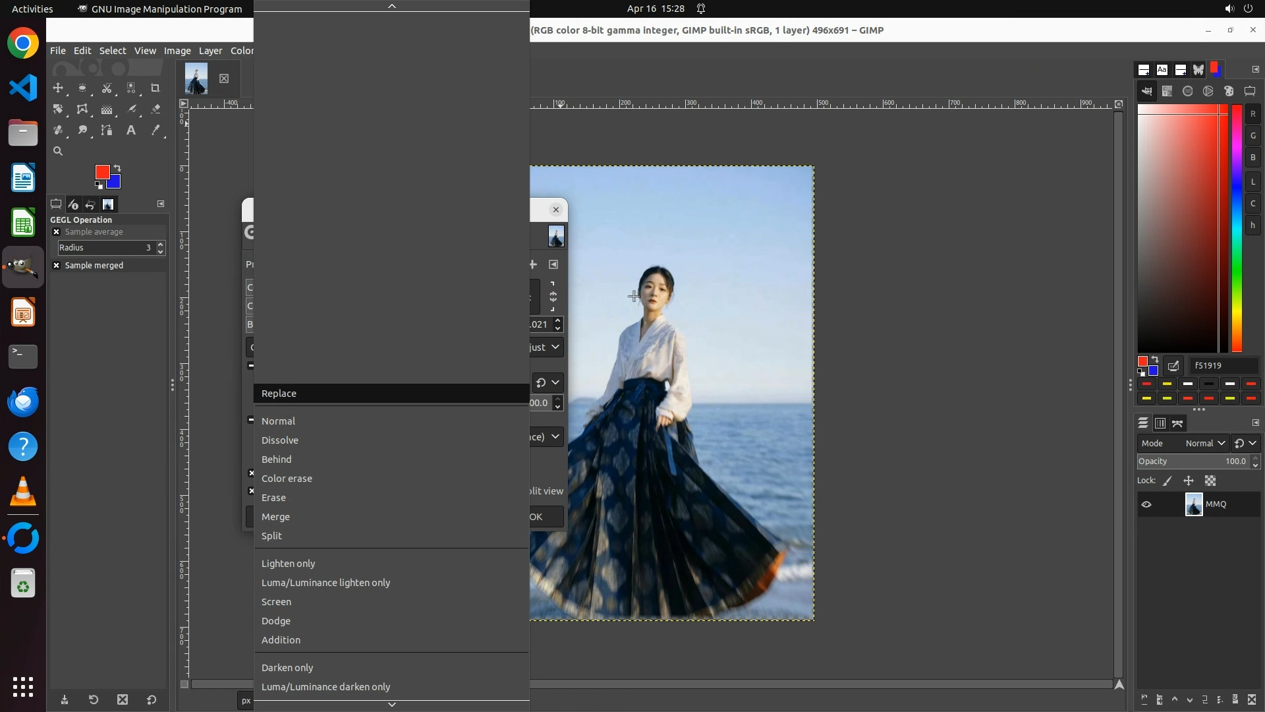This screenshot has height=712, width=1265.
Task: Select the Paths tool
Action: pos(107,131)
